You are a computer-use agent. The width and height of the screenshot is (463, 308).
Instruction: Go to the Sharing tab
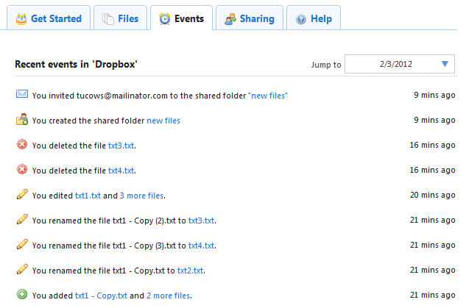250,18
